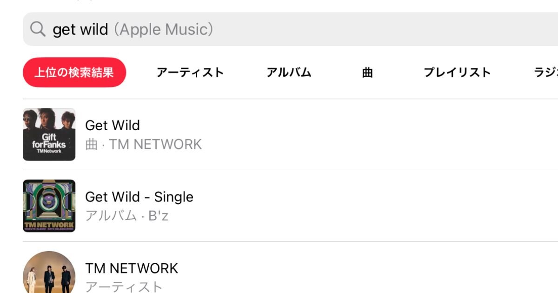Open the Get Wild - Single title
Image resolution: width=558 pixels, height=293 pixels.
[x=139, y=197]
